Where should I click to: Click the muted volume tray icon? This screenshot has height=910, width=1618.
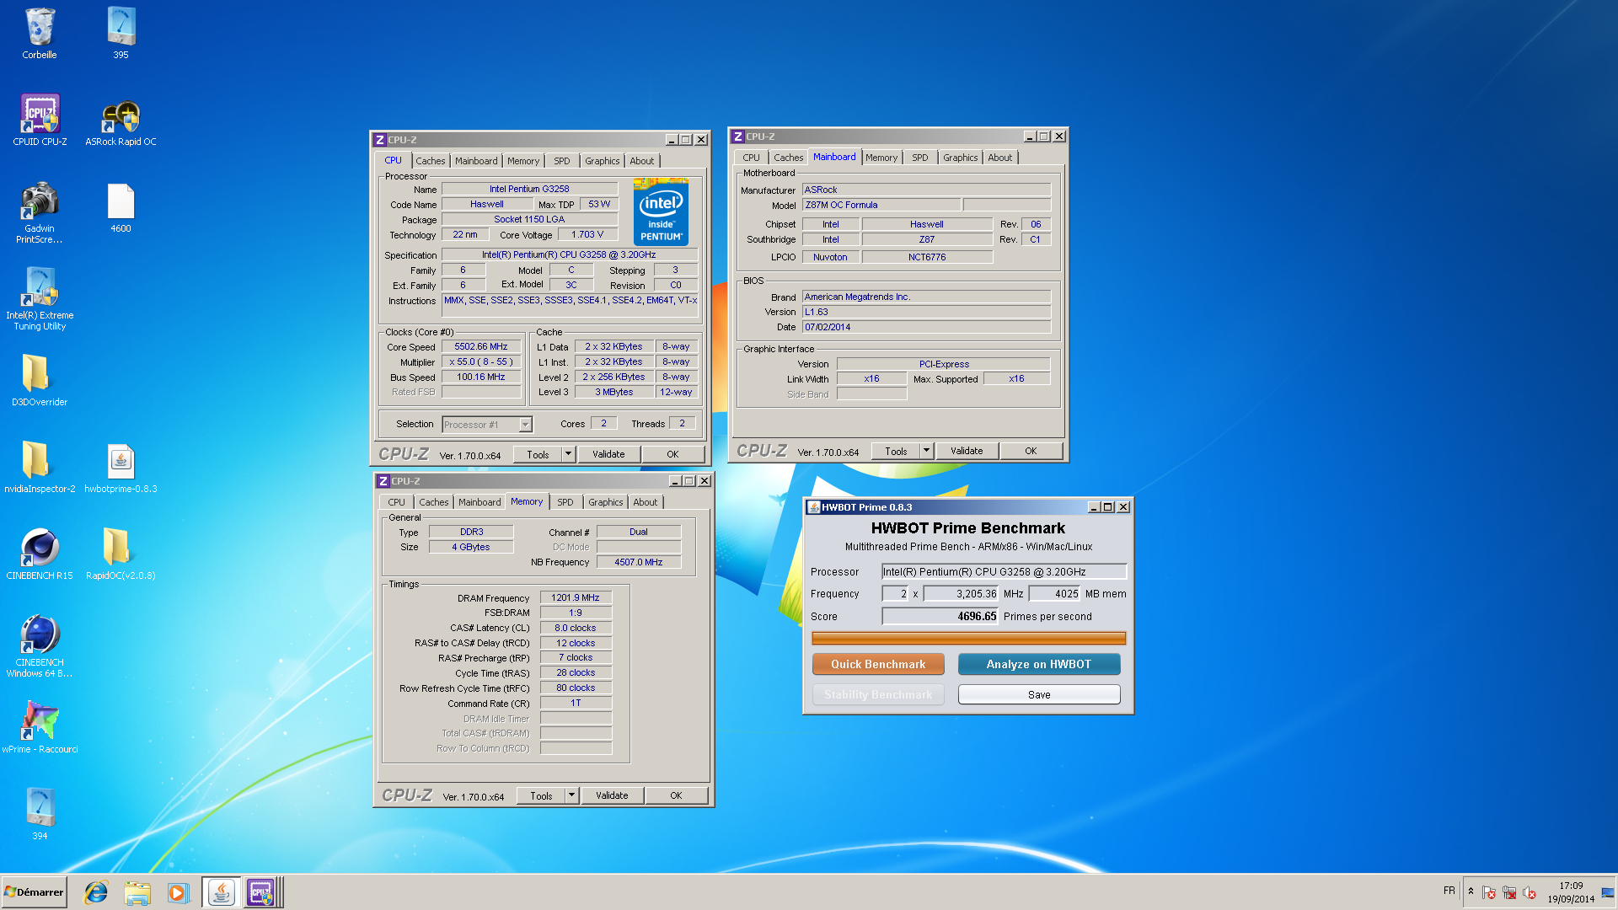point(1530,892)
